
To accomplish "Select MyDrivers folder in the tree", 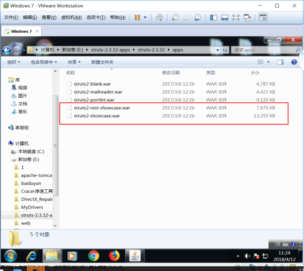I will click(x=29, y=207).
